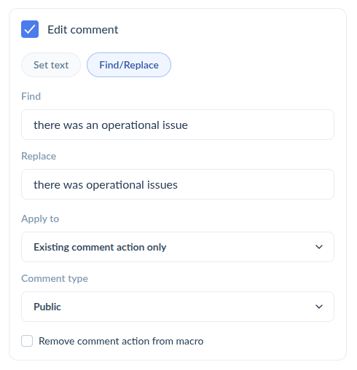This screenshot has width=357, height=370.
Task: Click into the Replace text field
Action: (178, 184)
